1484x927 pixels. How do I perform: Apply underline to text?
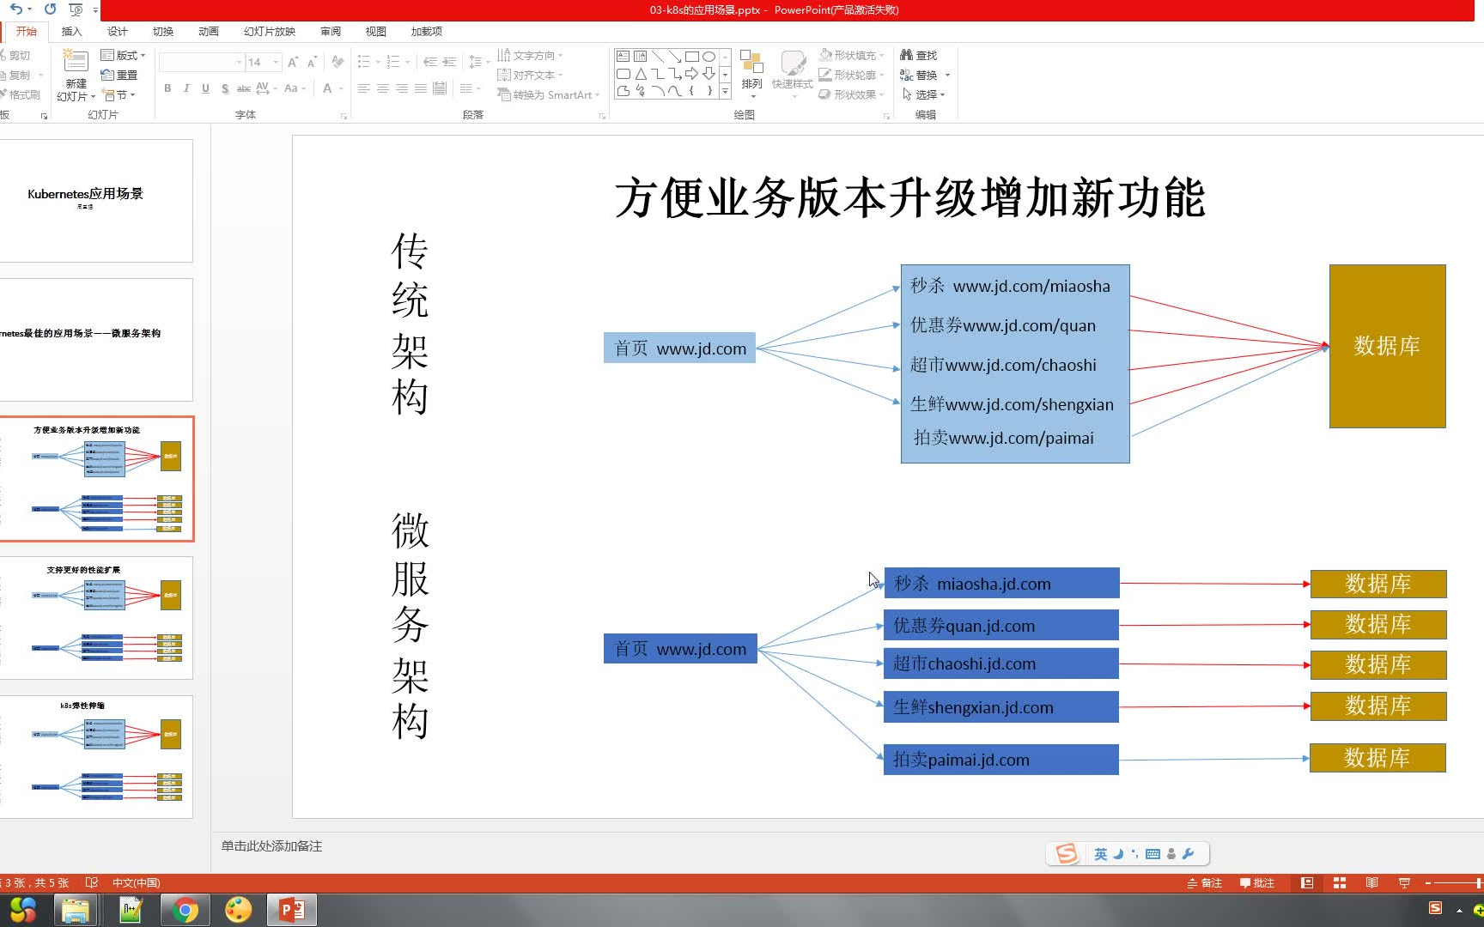tap(205, 88)
